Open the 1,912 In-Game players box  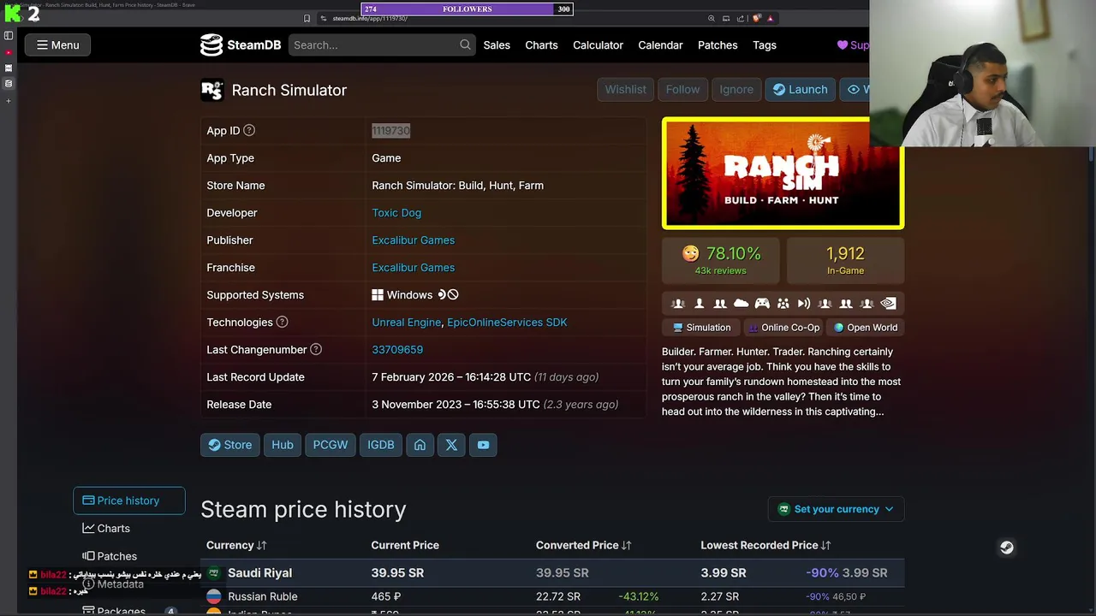845,260
